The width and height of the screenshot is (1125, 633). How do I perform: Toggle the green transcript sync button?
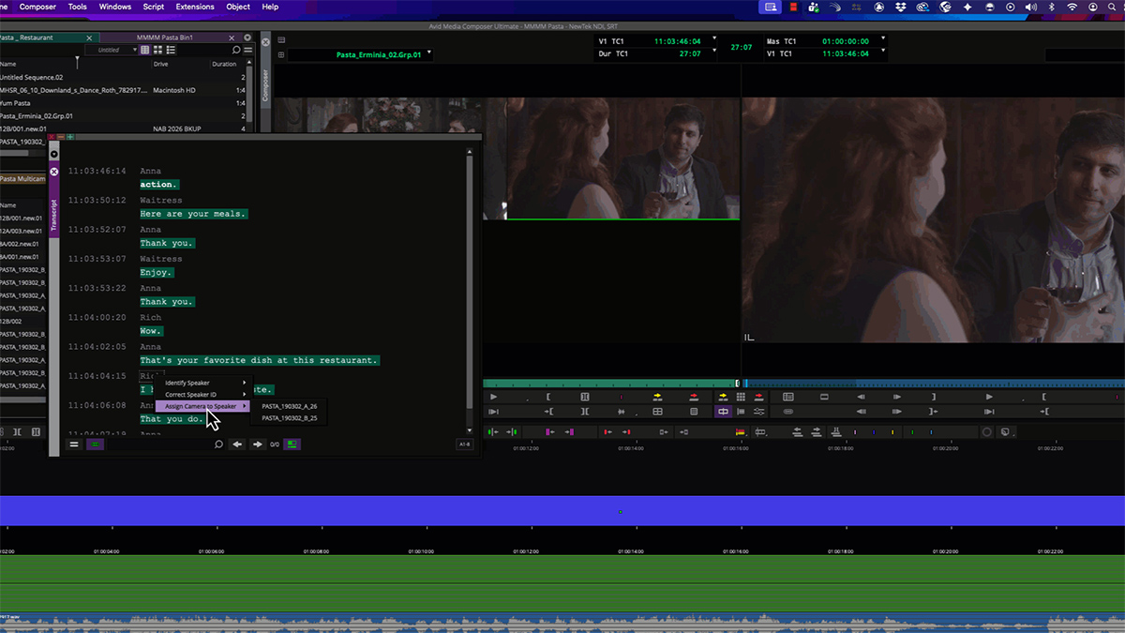pyautogui.click(x=96, y=445)
